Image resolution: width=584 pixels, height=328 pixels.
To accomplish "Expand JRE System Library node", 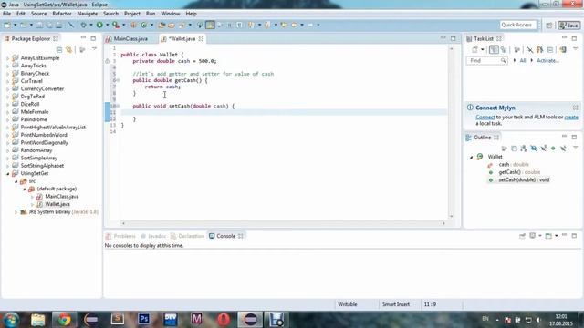I will coord(16,212).
